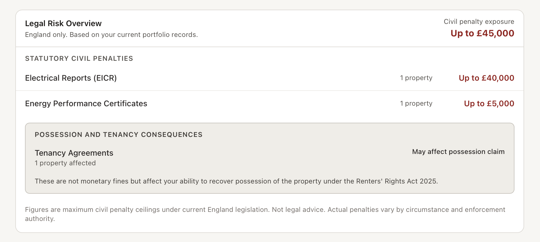The image size is (540, 242).
Task: Select the 'Up to £40,000' EICR penalty amount
Action: coord(486,78)
